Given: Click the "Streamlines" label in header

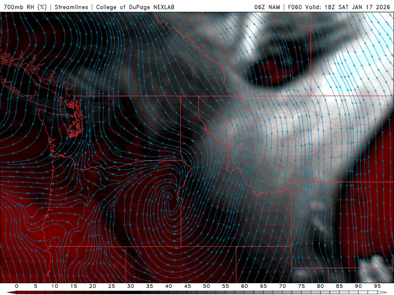Looking at the screenshot, I should pyautogui.click(x=71, y=7).
